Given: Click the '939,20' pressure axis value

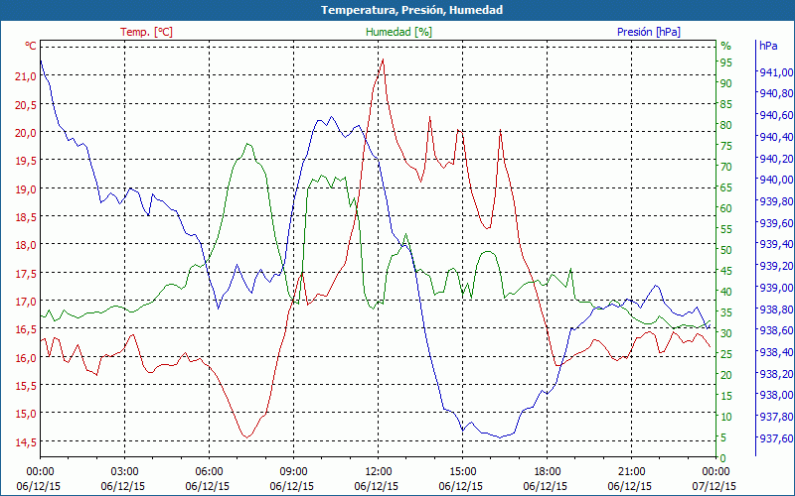Looking at the screenshot, I should [x=776, y=266].
